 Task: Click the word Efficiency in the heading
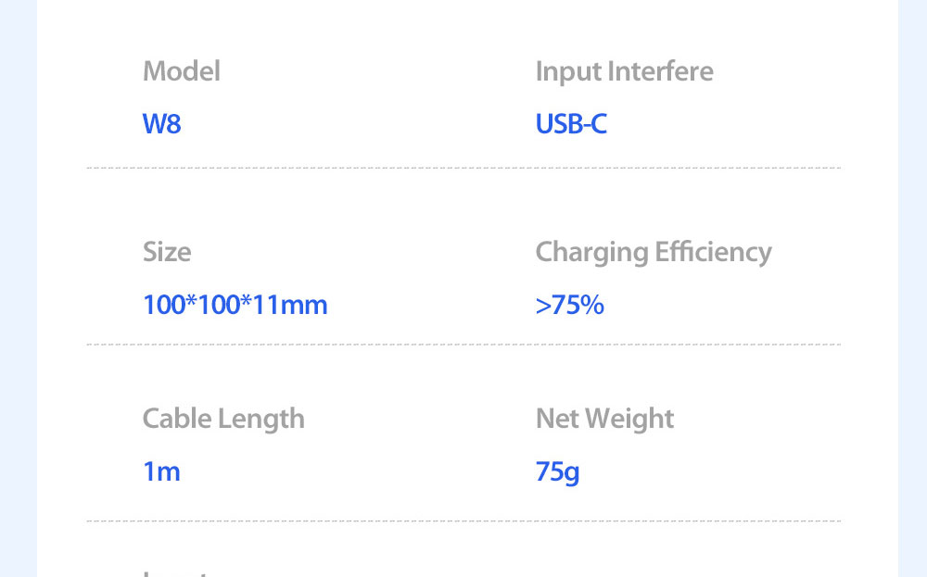point(713,253)
